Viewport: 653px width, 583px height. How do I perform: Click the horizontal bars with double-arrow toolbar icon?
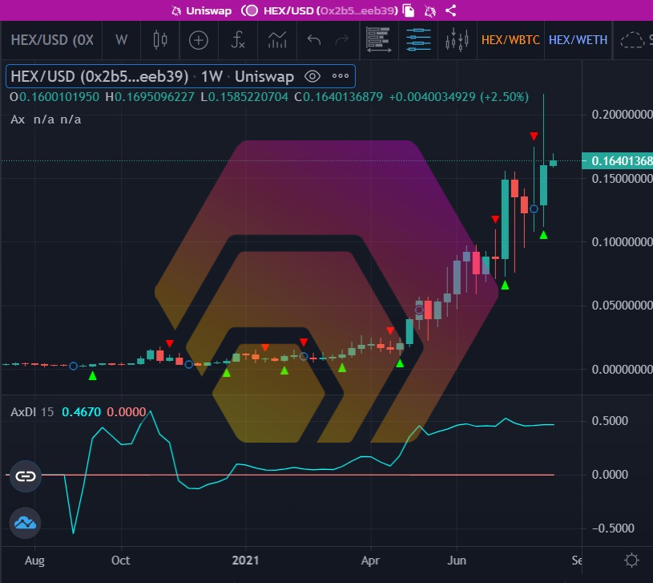(x=378, y=40)
